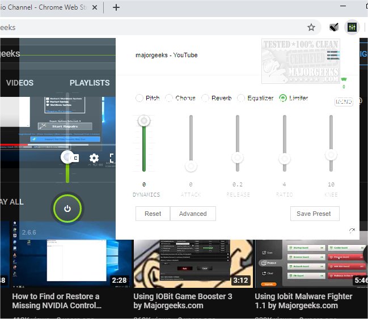This screenshot has width=368, height=319.
Task: Click the Attack slider handle
Action: (x=191, y=166)
